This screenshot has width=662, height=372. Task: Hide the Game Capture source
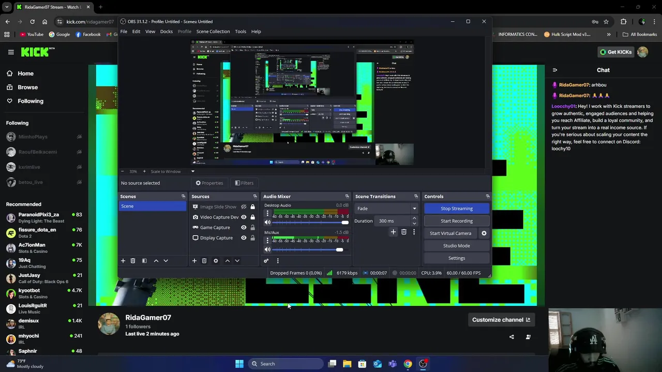click(244, 227)
